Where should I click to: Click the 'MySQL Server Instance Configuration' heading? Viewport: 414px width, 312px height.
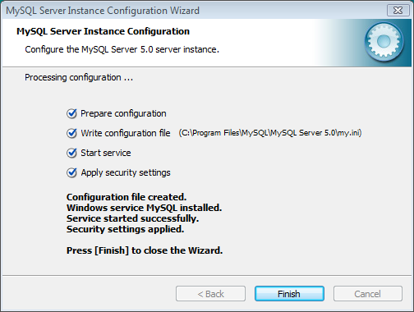coord(103,31)
